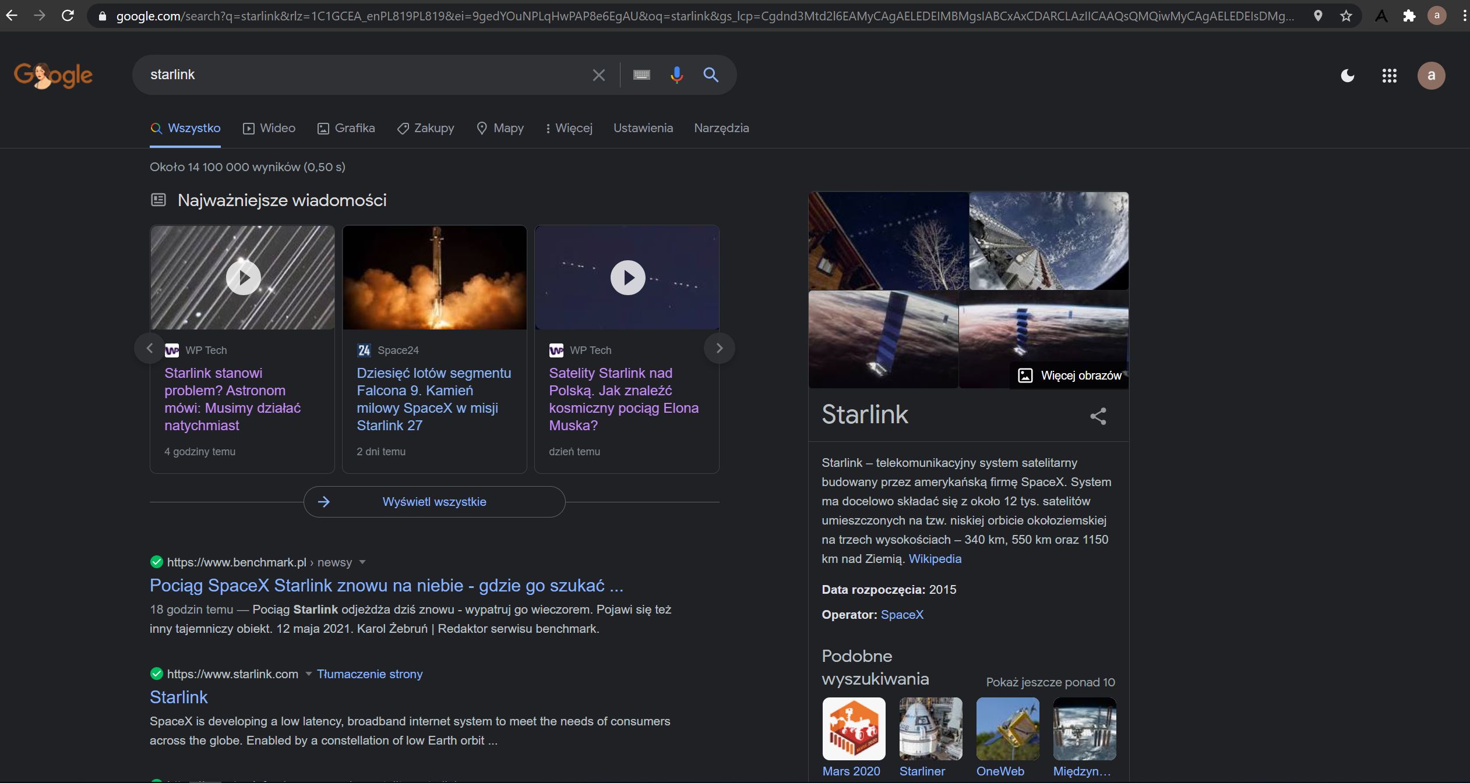Bookmark this page with star icon
1470x783 pixels.
pyautogui.click(x=1346, y=16)
